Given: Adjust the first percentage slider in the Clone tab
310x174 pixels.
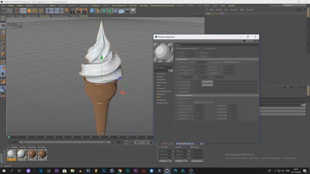Looking at the screenshot, I should [229, 82].
